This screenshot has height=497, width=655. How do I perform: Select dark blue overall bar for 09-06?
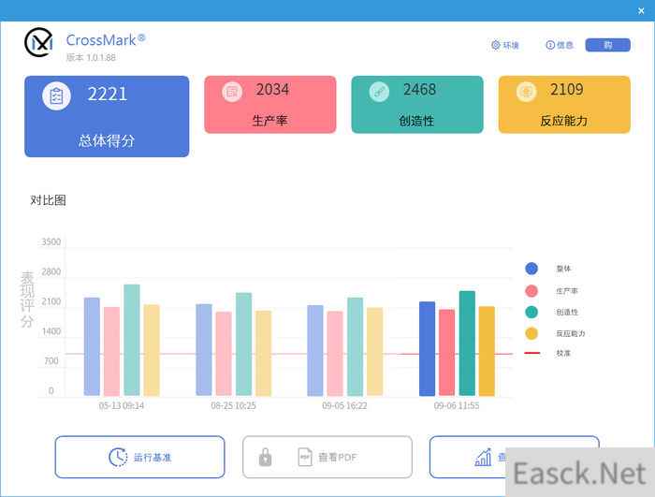point(427,348)
